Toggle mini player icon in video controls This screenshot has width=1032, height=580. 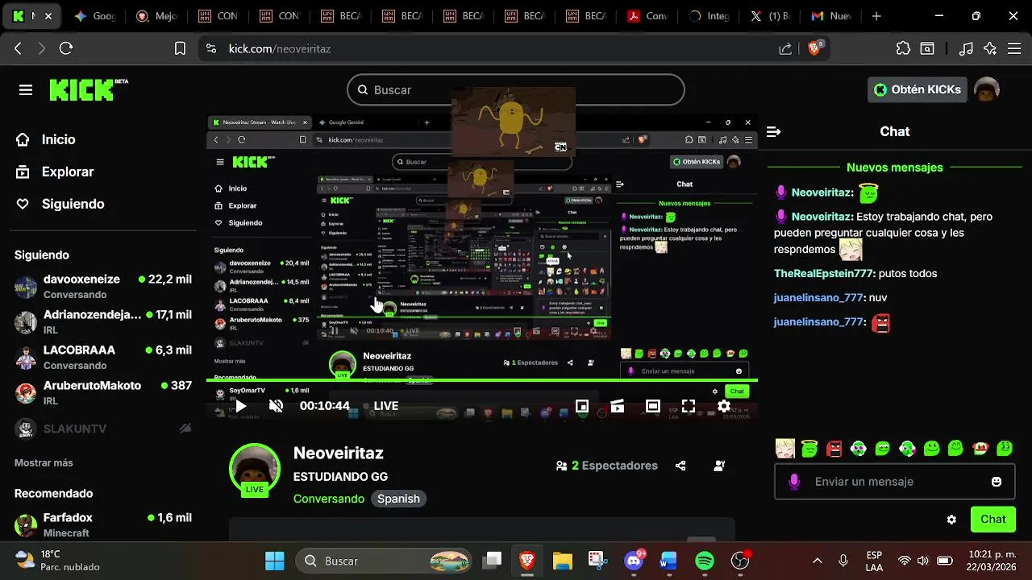click(582, 406)
